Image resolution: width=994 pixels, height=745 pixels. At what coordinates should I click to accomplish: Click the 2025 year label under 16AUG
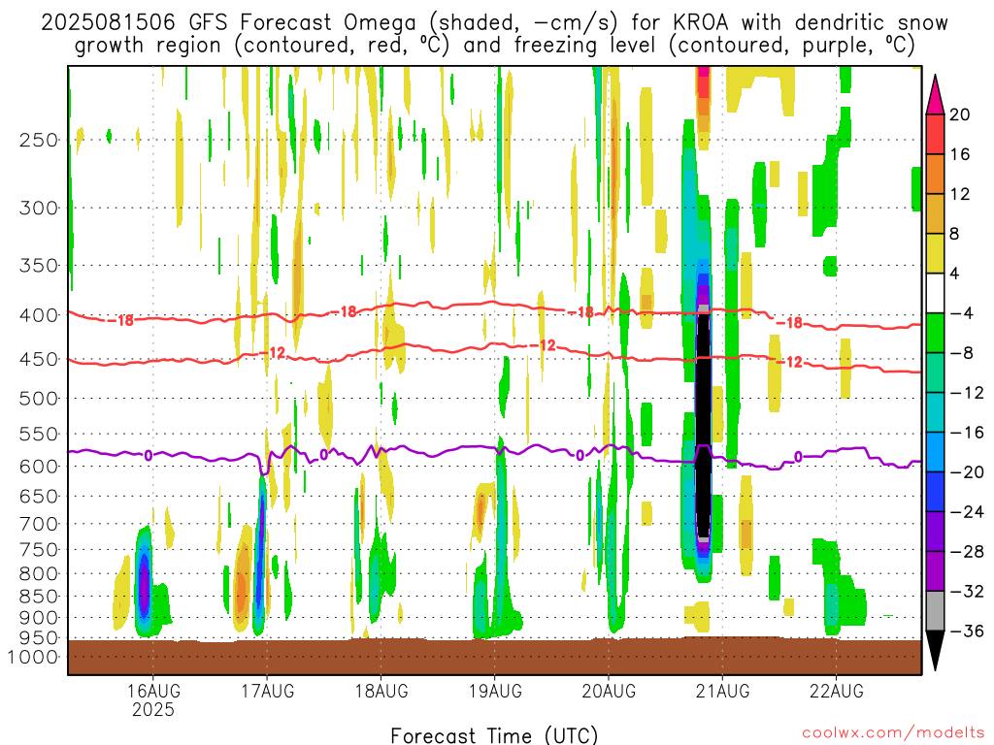click(152, 709)
